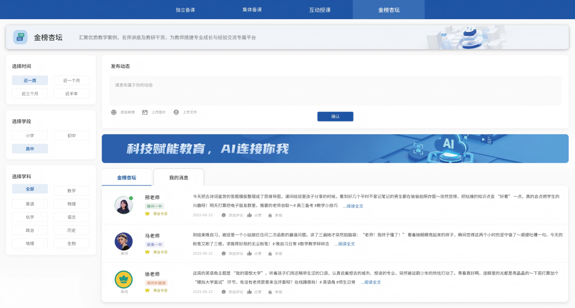Select the 初中 grade filter
The height and width of the screenshot is (308, 575).
pos(71,135)
